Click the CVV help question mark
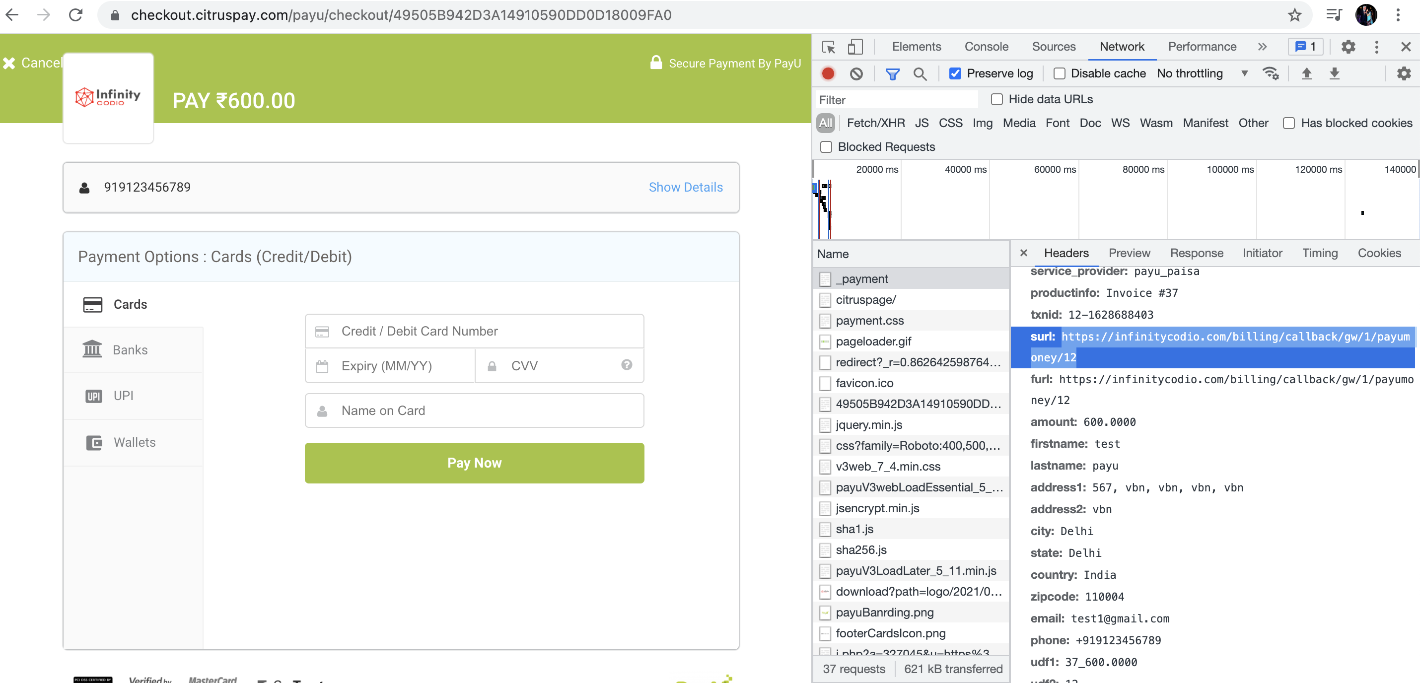Viewport: 1420px width, 683px height. pyautogui.click(x=626, y=364)
